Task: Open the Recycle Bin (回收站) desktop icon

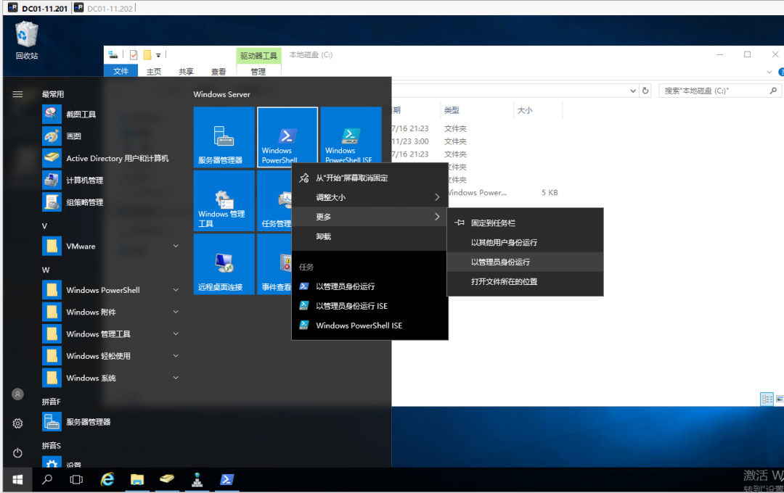Action: [27, 41]
